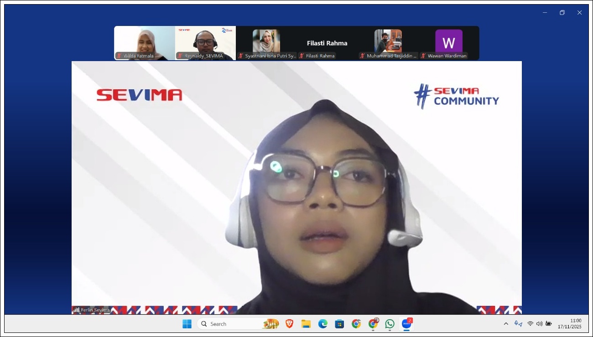Open File Explorer from the taskbar
Image resolution: width=593 pixels, height=337 pixels.
click(x=306, y=324)
